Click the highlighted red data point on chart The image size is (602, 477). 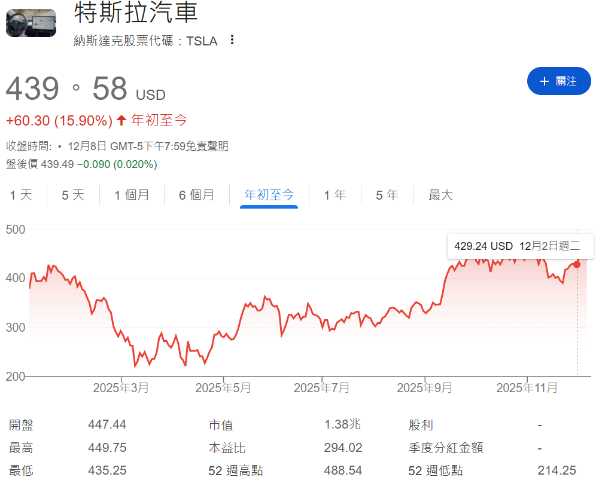click(x=576, y=264)
